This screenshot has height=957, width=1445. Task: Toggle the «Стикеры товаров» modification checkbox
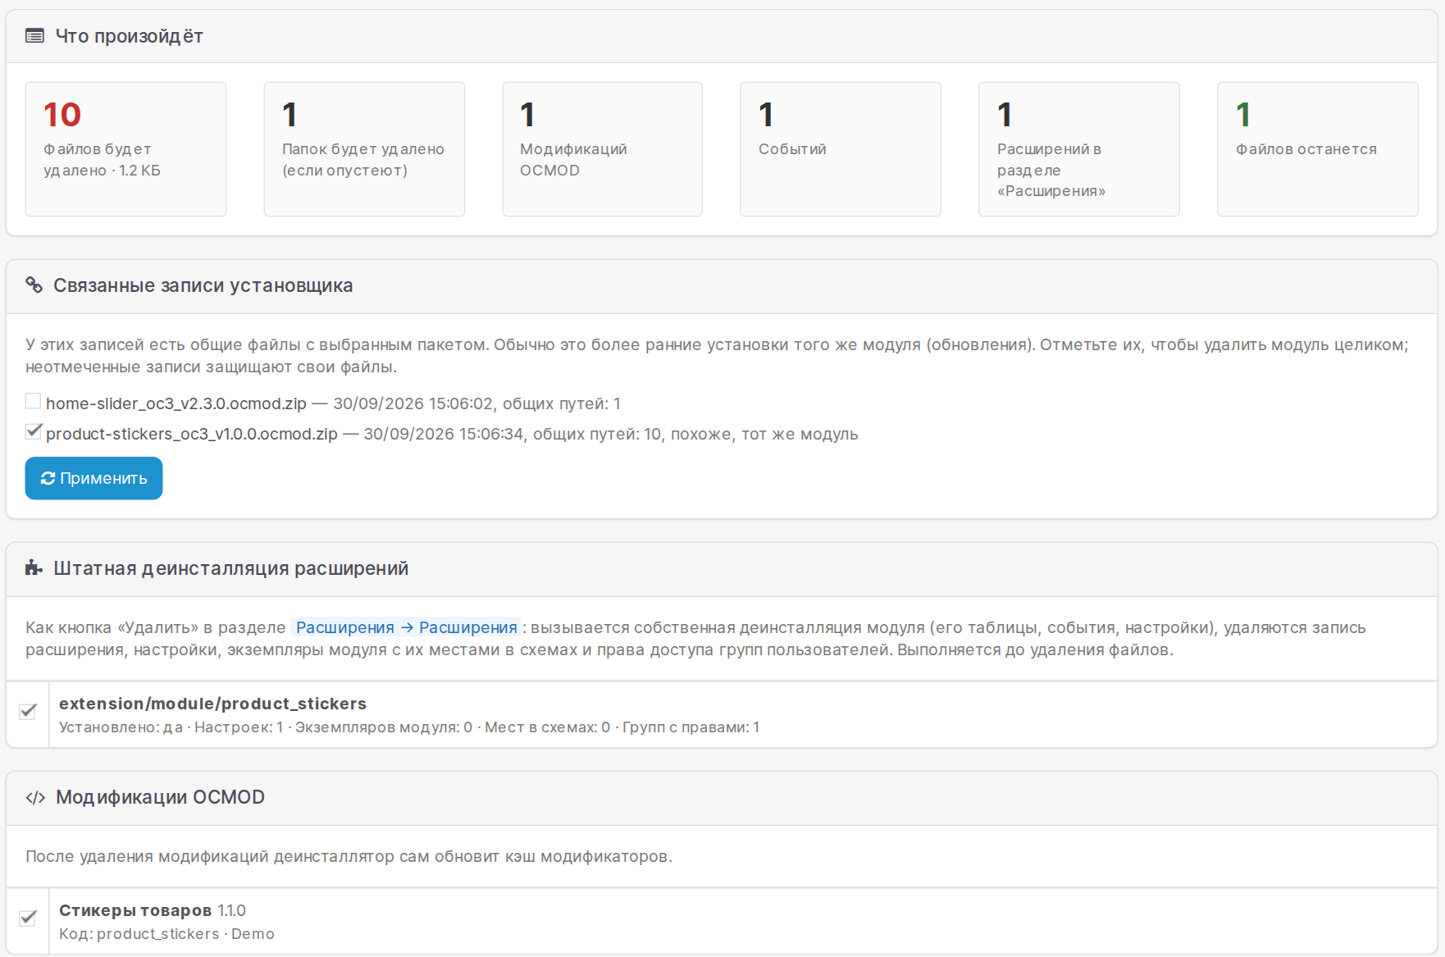[x=28, y=918]
